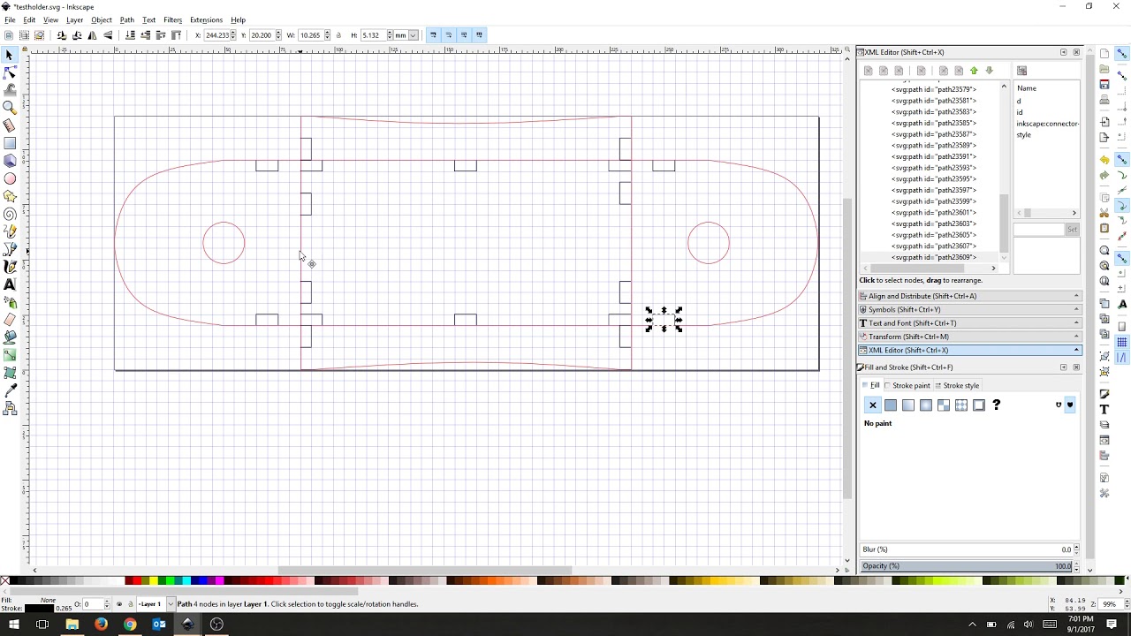
Task: Open zoom percentage stepper at bottom right
Action: coord(1126,604)
